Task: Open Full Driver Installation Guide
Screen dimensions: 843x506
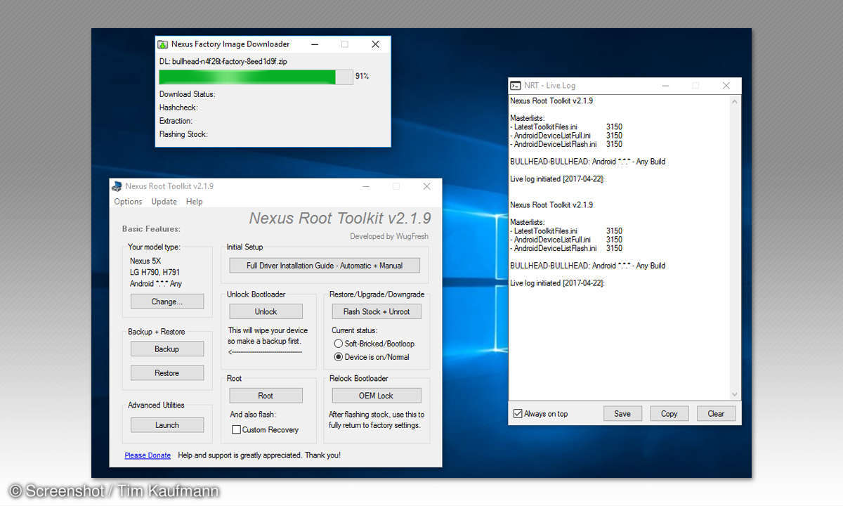Action: click(325, 266)
